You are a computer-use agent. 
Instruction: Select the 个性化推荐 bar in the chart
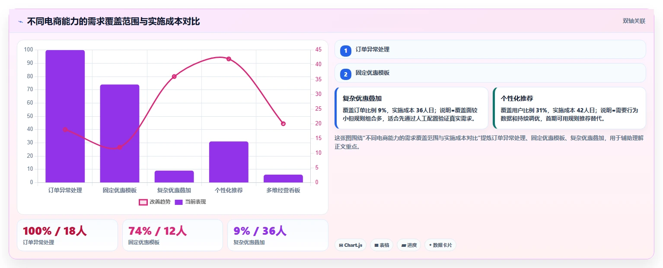pyautogui.click(x=229, y=162)
